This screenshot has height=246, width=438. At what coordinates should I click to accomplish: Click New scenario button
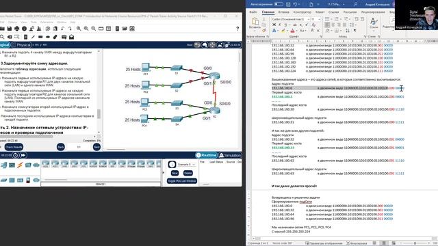click(x=175, y=173)
